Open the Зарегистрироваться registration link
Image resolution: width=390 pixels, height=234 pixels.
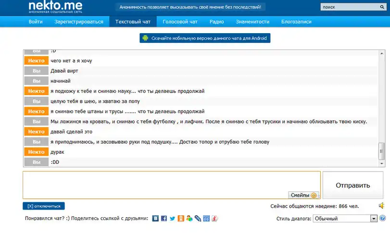pos(79,22)
